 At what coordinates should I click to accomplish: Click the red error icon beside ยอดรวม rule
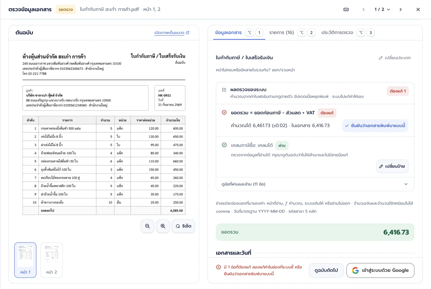point(224,113)
